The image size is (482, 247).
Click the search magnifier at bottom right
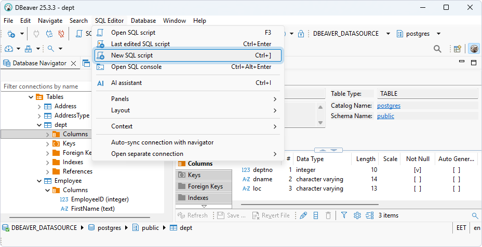pyautogui.click(x=475, y=215)
